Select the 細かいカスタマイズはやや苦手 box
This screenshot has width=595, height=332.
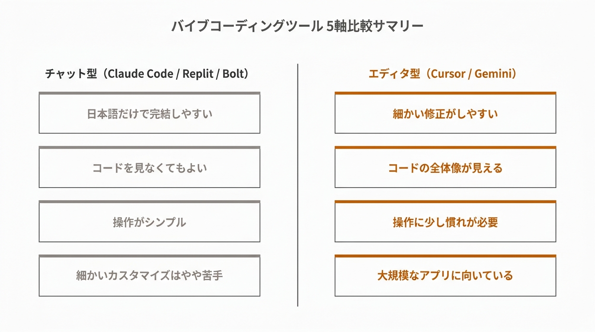[x=149, y=276]
